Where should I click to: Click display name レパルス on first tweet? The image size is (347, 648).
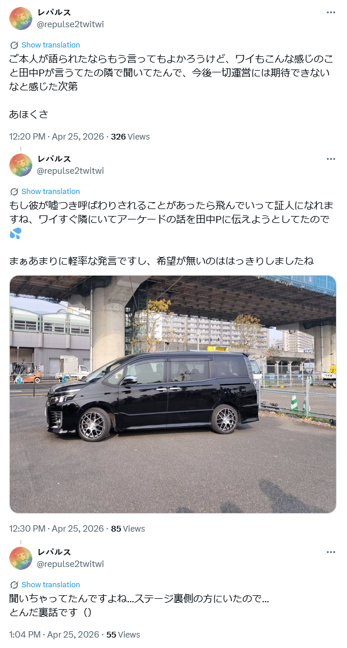click(54, 12)
